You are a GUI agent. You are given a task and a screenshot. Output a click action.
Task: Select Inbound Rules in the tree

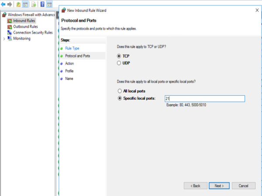point(24,20)
